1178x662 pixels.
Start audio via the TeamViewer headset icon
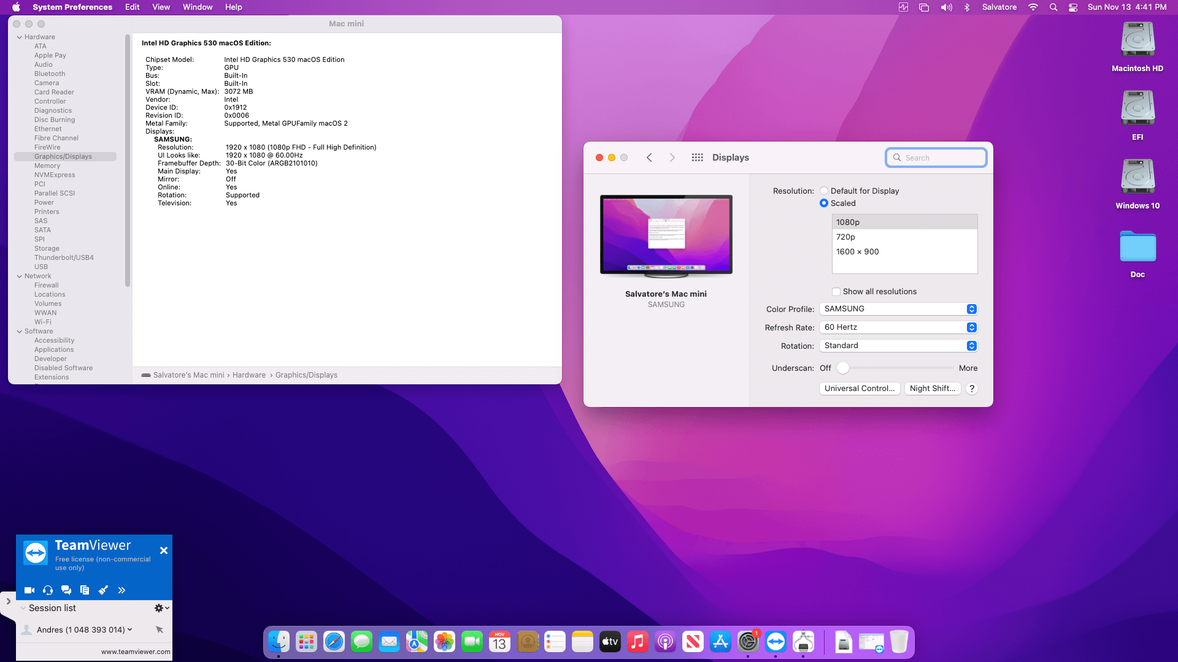coord(48,590)
